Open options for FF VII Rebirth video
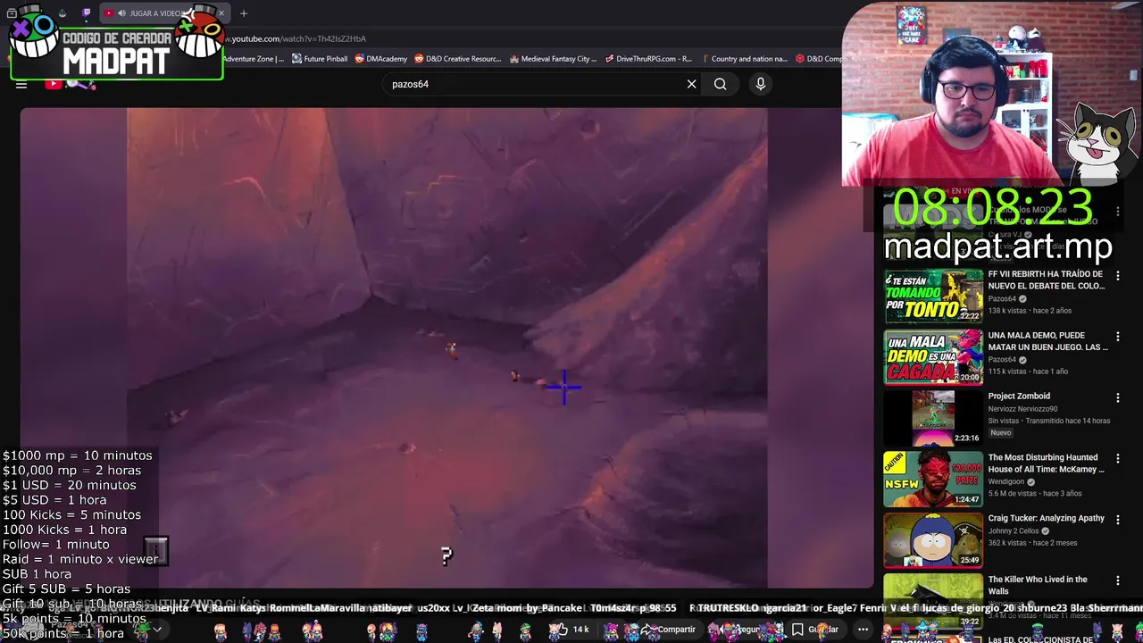The image size is (1143, 643). pos(1117,276)
